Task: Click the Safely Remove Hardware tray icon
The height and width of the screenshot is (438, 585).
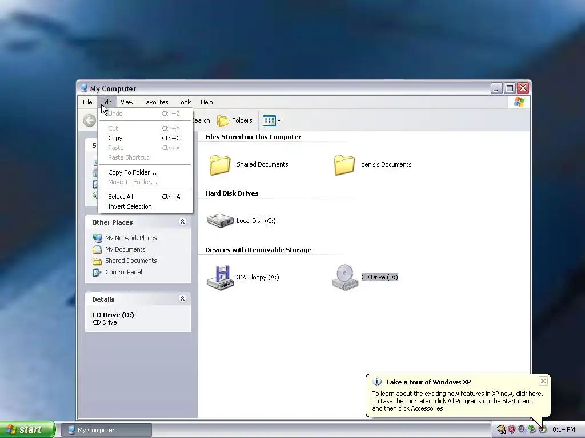Action: tap(532, 429)
